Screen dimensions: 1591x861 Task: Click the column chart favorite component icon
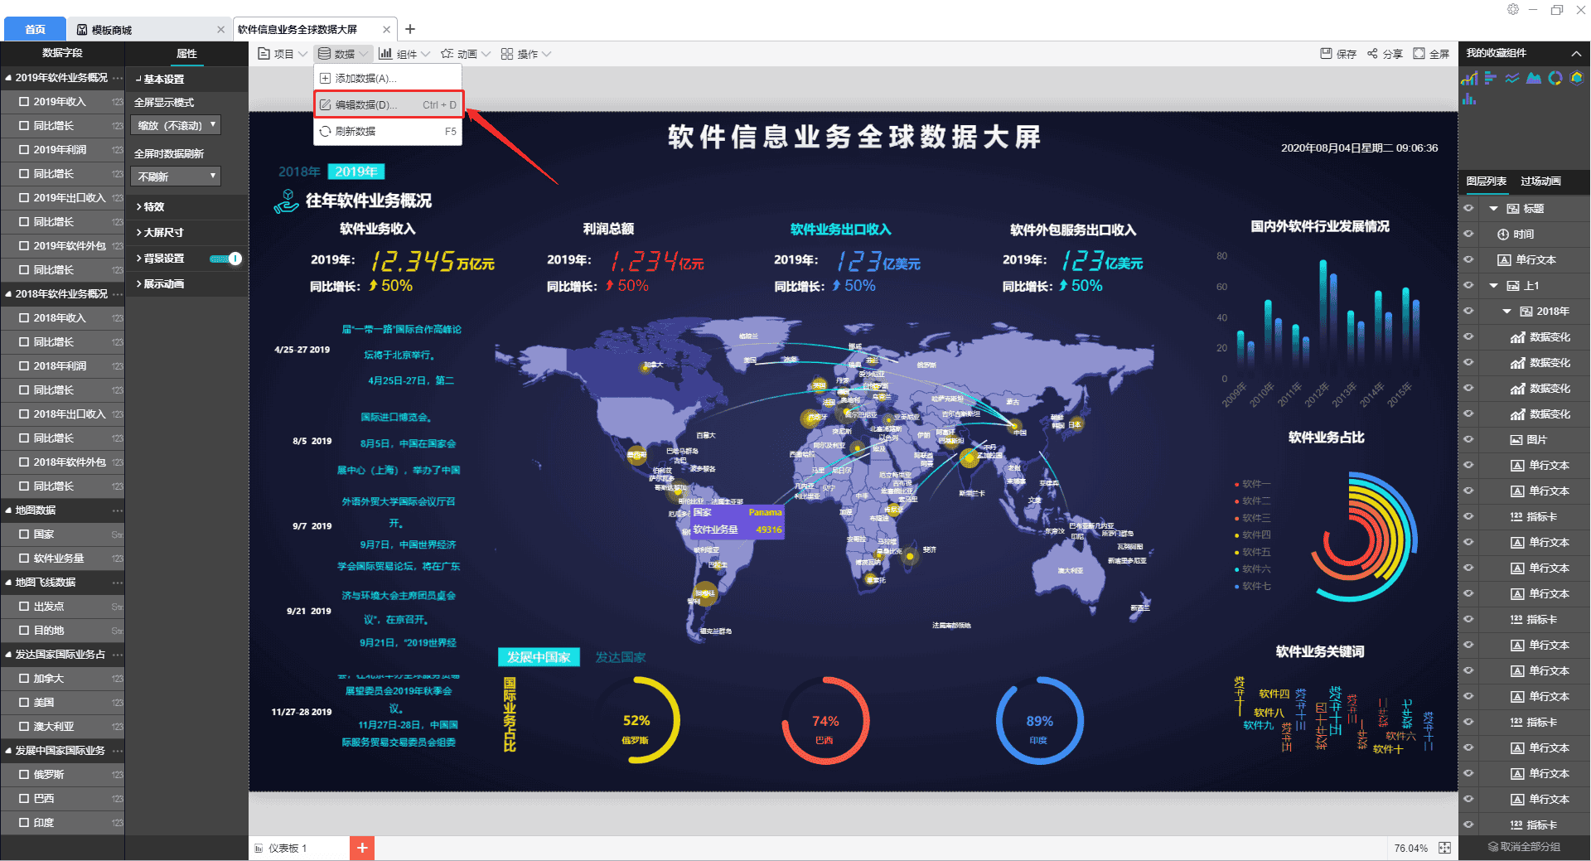(1469, 99)
